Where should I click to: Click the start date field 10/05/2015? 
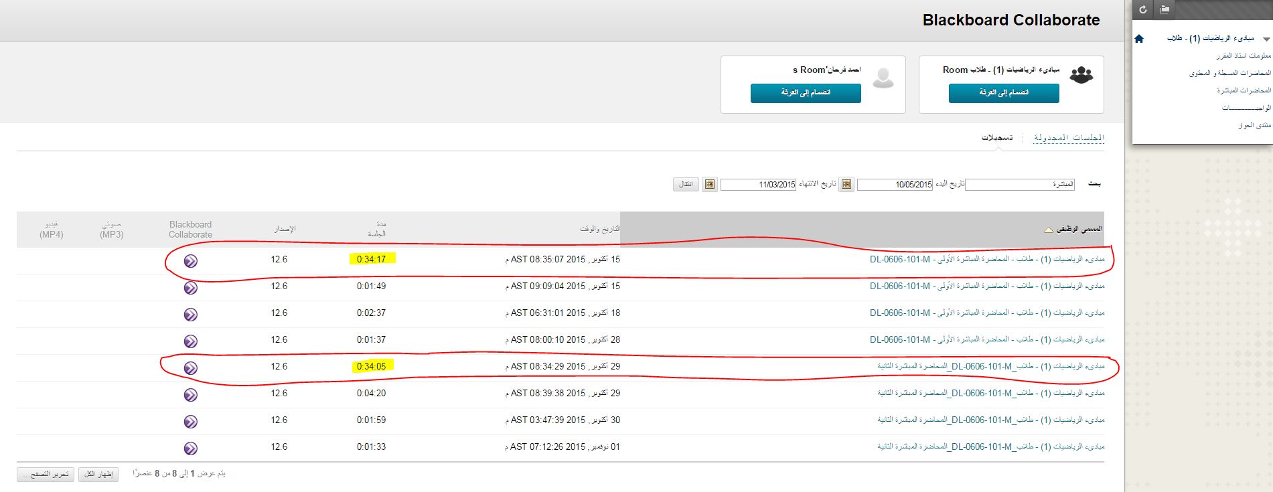point(895,184)
